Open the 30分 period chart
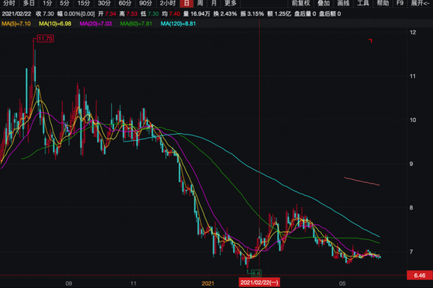The width and height of the screenshot is (433, 288). (104, 3)
